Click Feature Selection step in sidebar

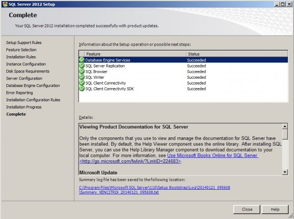click(21, 50)
